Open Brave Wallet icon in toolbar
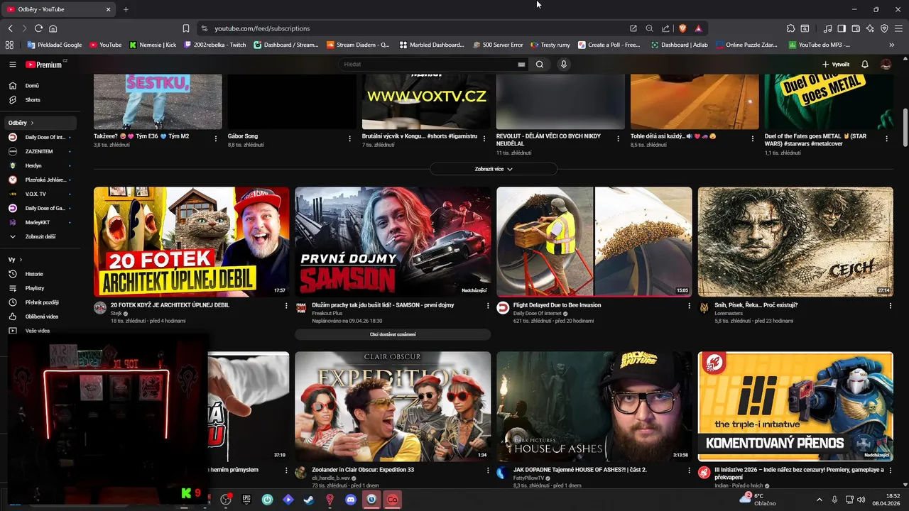This screenshot has width=909, height=511. [856, 28]
